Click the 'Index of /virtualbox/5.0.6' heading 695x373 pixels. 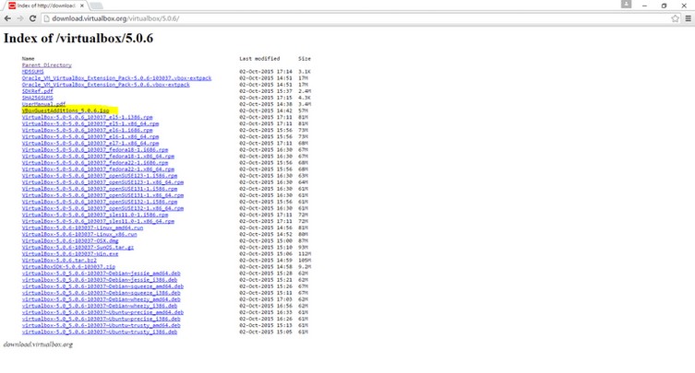(78, 38)
